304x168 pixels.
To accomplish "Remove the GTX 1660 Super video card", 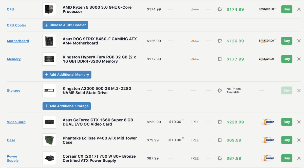I will 299,122.
